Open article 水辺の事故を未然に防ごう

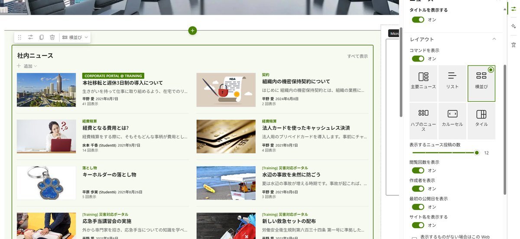pyautogui.click(x=291, y=174)
